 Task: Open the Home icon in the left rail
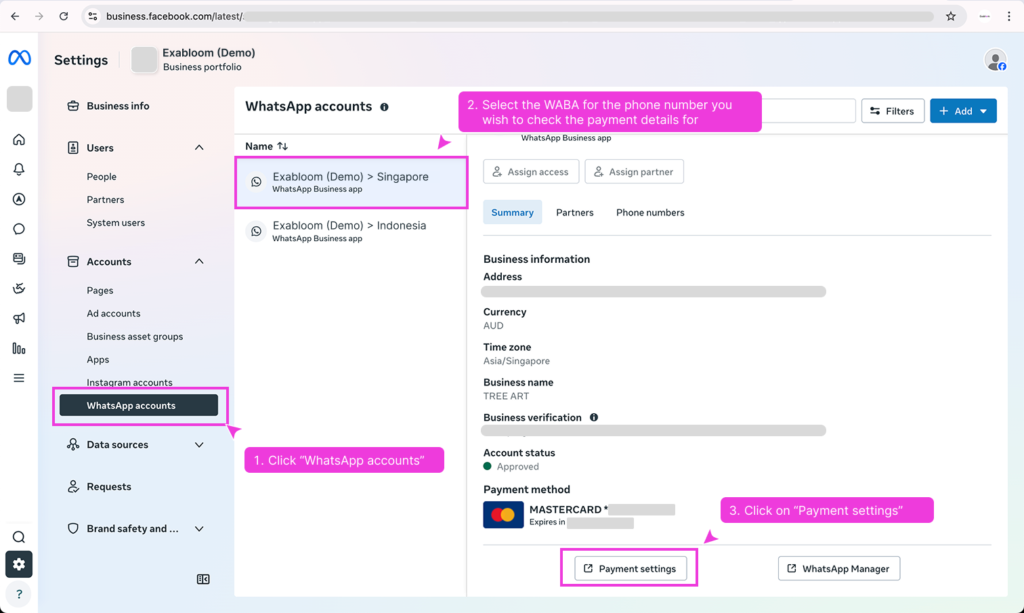pyautogui.click(x=19, y=140)
